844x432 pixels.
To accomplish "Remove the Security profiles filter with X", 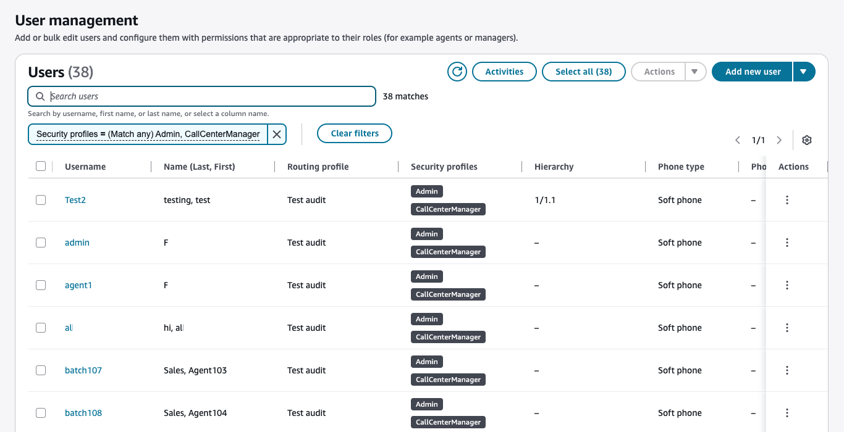I will point(277,134).
